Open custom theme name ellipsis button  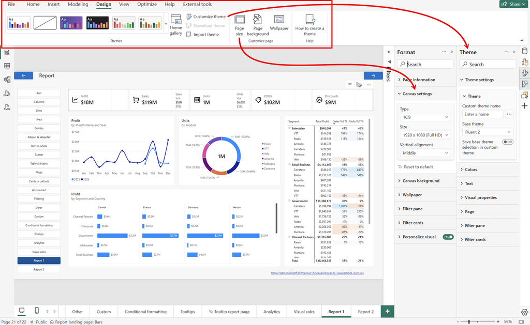509,114
